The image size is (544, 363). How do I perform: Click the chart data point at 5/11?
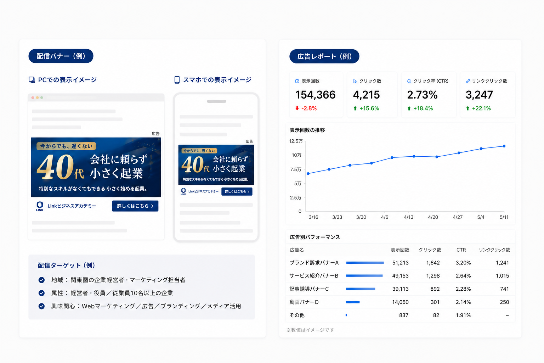(x=504, y=146)
